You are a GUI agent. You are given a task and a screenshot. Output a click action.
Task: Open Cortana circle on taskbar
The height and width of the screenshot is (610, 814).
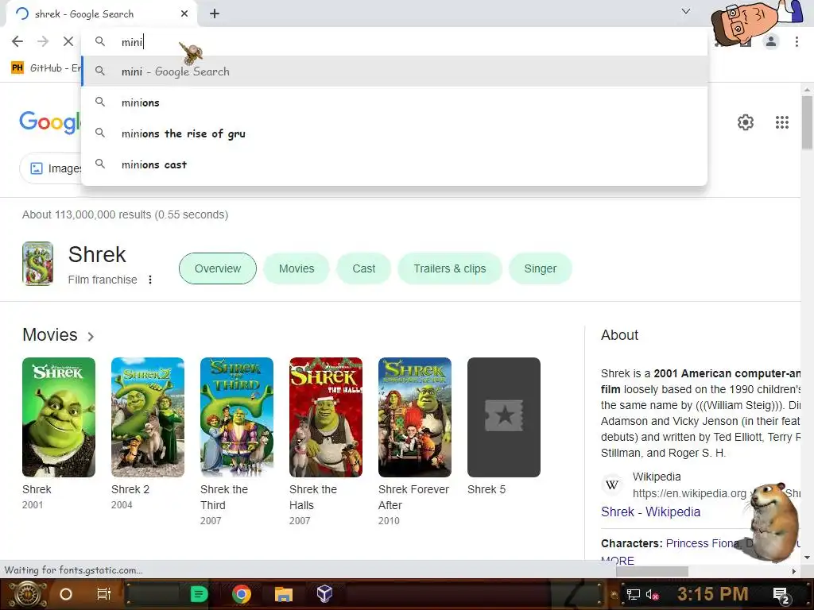[66, 594]
